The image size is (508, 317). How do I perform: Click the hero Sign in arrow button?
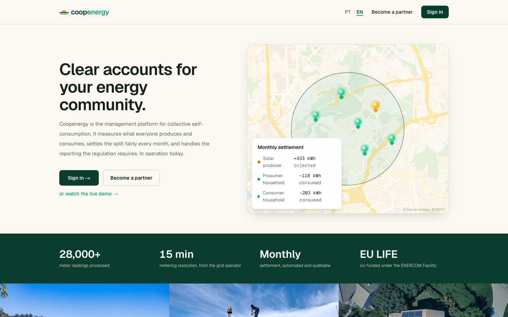[x=79, y=178]
